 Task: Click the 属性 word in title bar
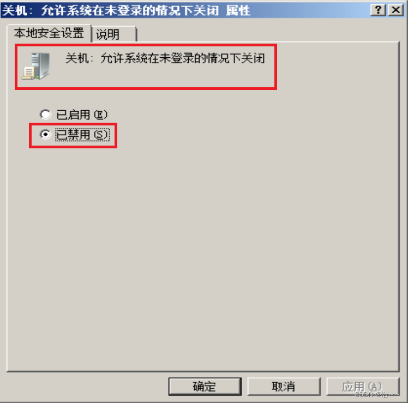[238, 11]
